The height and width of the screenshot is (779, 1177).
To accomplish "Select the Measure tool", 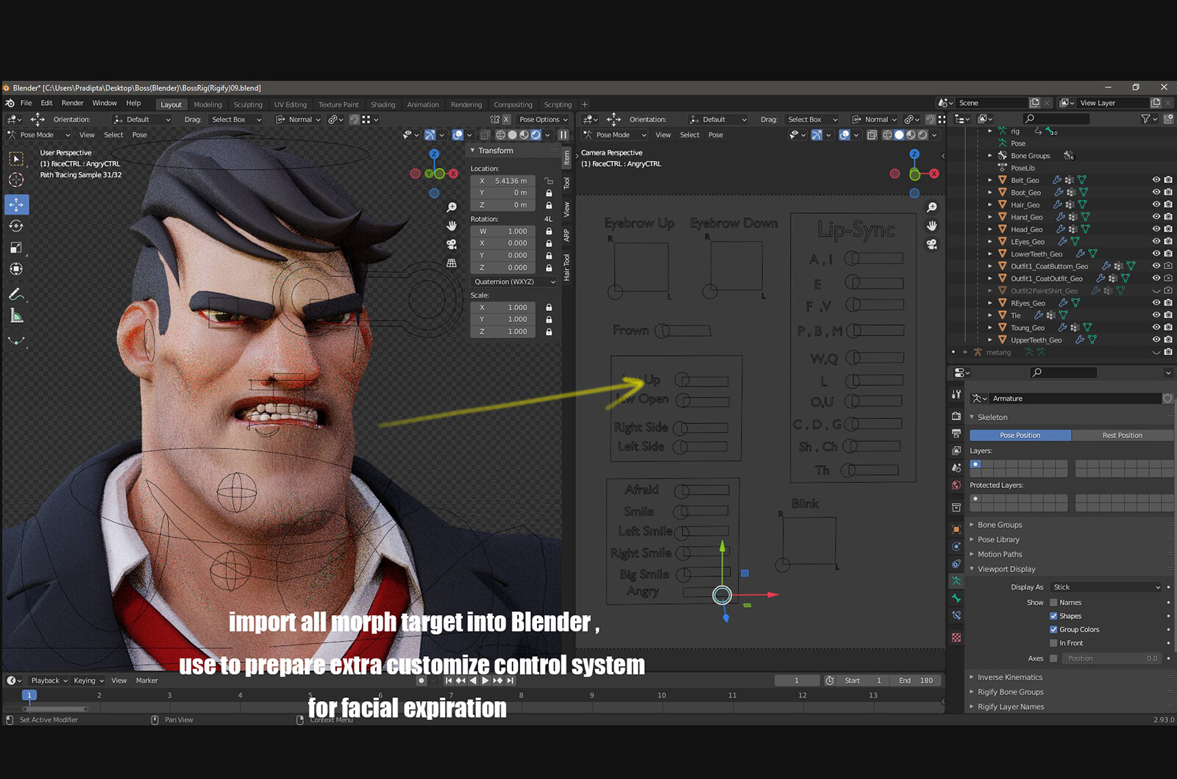I will 16,316.
